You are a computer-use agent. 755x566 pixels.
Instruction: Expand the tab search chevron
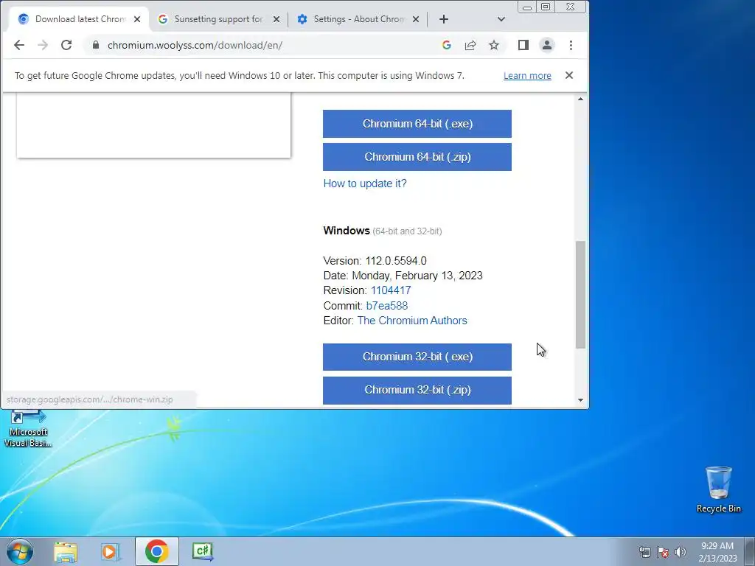tap(501, 19)
